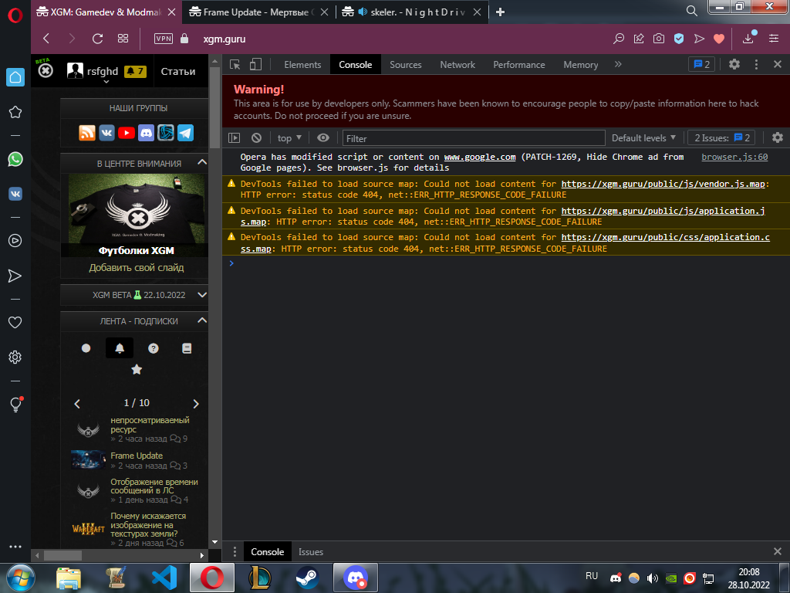Open a new tab with the plus button
This screenshot has height=593, width=790.
click(500, 12)
